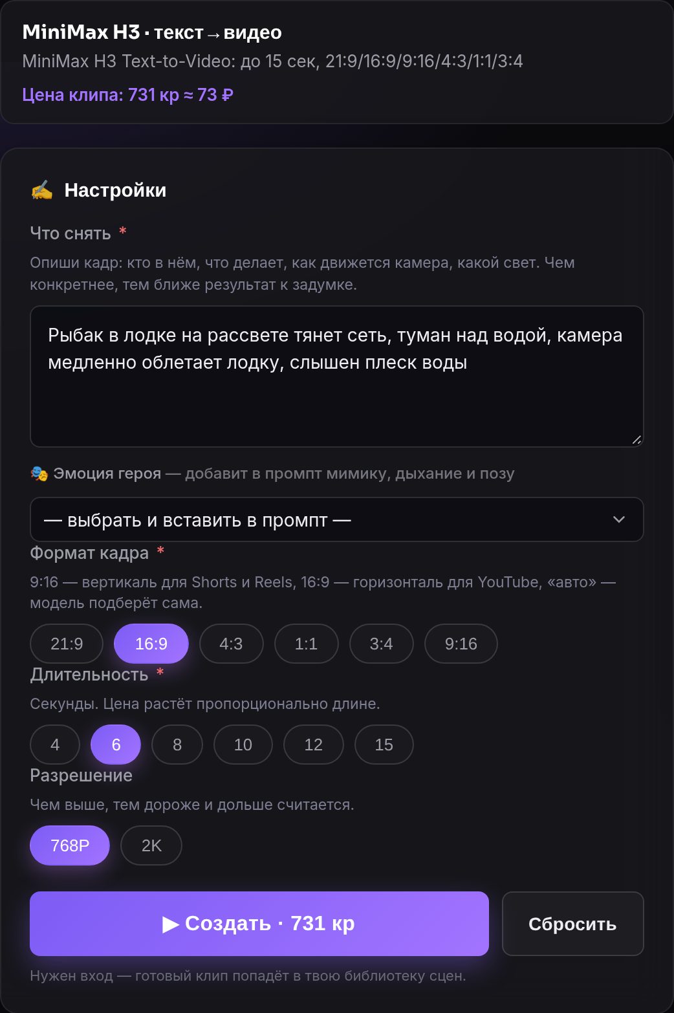The width and height of the screenshot is (674, 1013).
Task: Pick the 1:1 square format
Action: click(x=306, y=644)
